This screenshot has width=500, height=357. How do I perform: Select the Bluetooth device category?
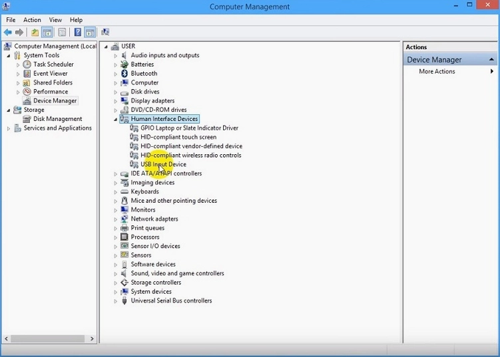pyautogui.click(x=144, y=74)
